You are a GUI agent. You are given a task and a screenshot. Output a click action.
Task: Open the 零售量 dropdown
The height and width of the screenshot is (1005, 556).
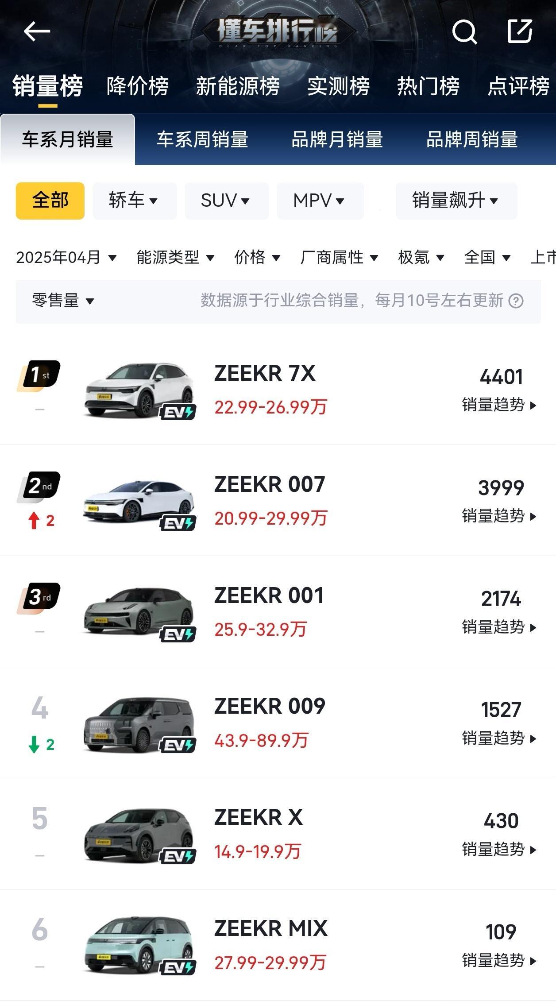(x=63, y=301)
